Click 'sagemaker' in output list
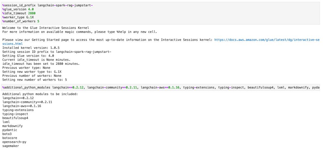The width and height of the screenshot is (323, 150). [10, 146]
